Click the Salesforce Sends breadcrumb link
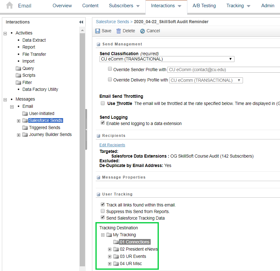 click(112, 22)
